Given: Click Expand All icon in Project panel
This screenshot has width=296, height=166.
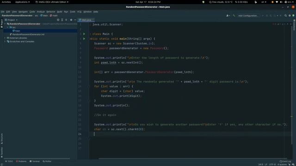Looking at the screenshot, I should coord(62,20).
